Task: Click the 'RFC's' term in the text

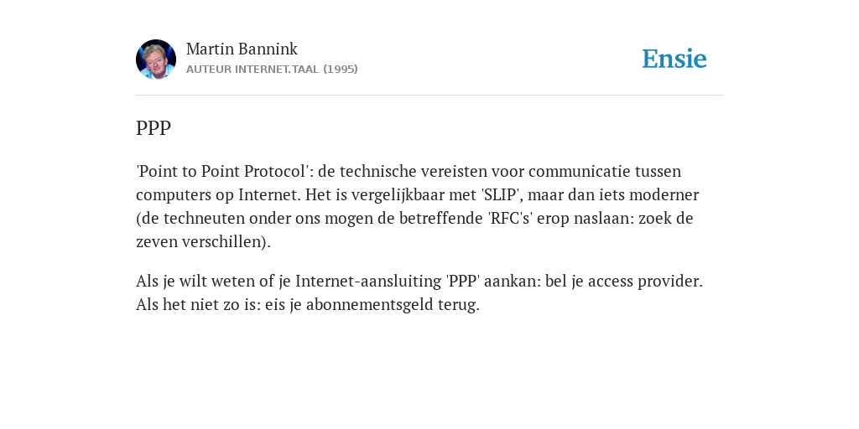Action: pos(511,219)
